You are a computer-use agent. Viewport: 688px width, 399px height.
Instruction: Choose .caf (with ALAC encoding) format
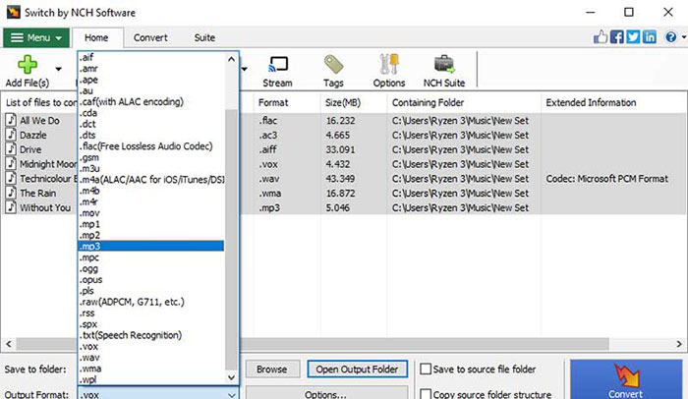click(x=151, y=101)
